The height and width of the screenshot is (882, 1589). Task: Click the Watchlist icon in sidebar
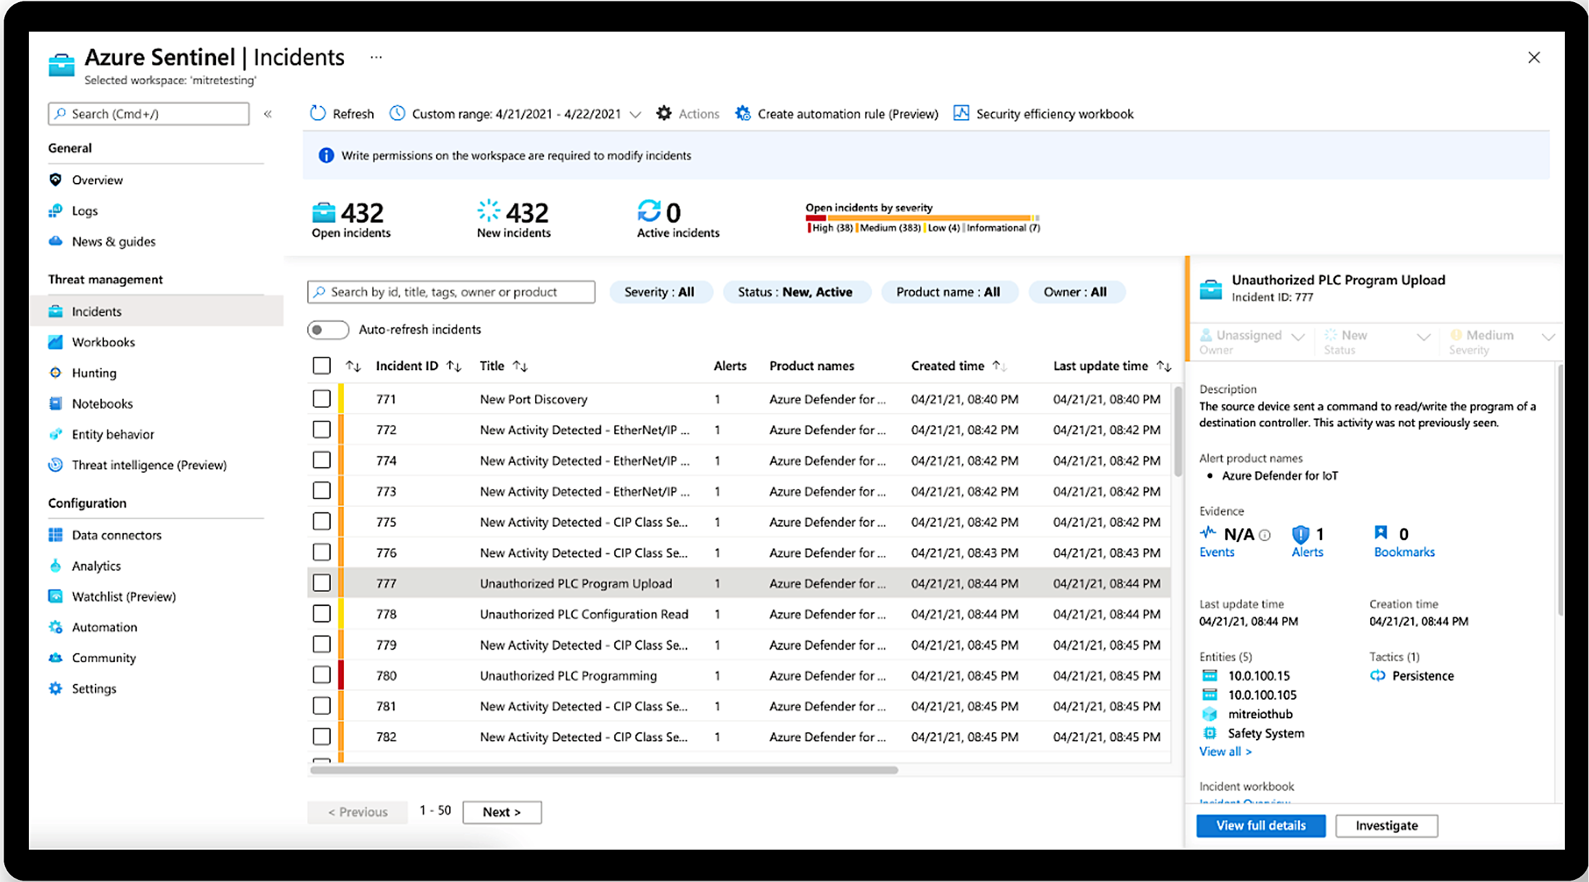click(56, 596)
